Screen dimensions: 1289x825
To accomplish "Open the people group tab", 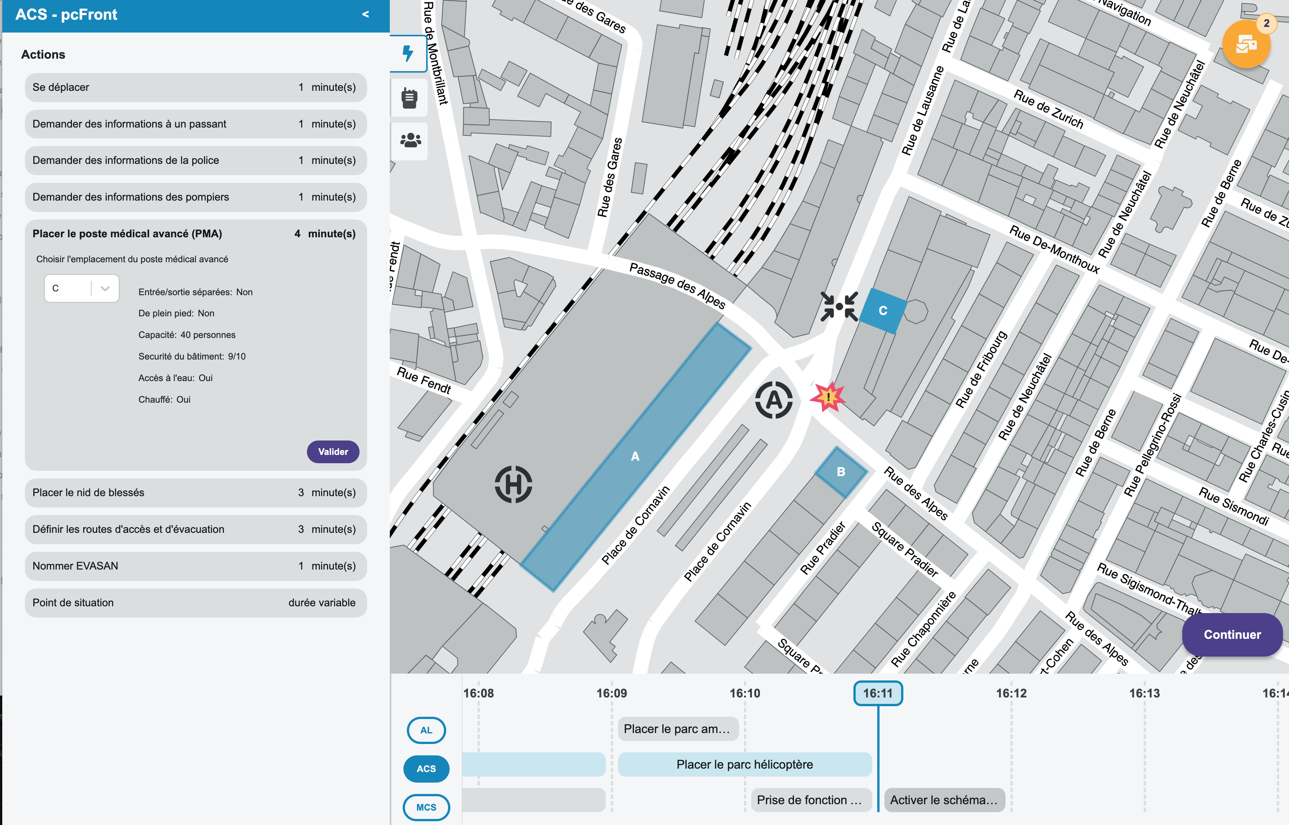I will (410, 141).
